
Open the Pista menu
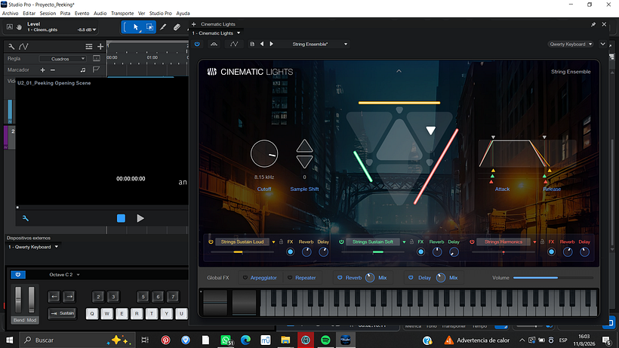(x=65, y=14)
